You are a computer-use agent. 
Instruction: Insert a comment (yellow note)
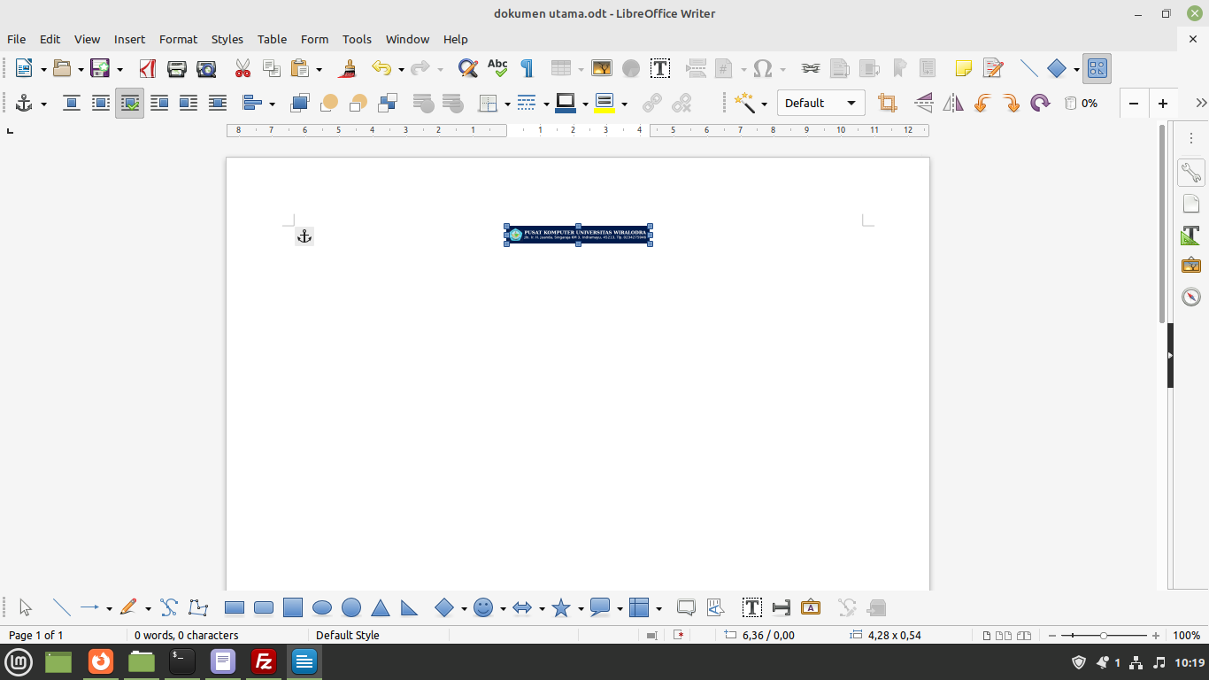(x=964, y=68)
